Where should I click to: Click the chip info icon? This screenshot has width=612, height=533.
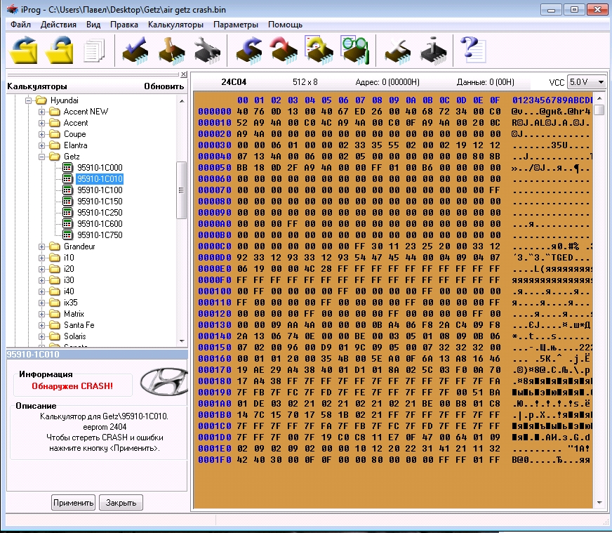click(x=433, y=51)
